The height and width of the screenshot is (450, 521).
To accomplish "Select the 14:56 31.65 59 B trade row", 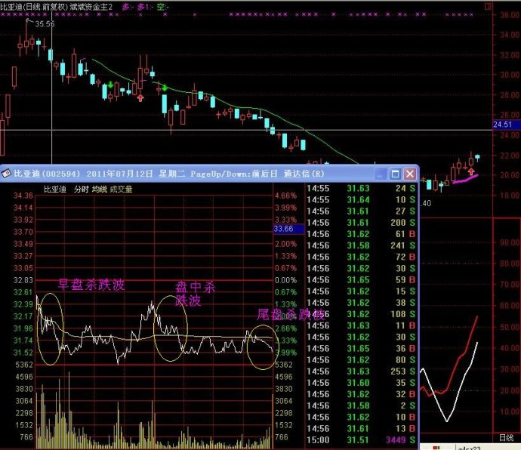I will [x=361, y=280].
